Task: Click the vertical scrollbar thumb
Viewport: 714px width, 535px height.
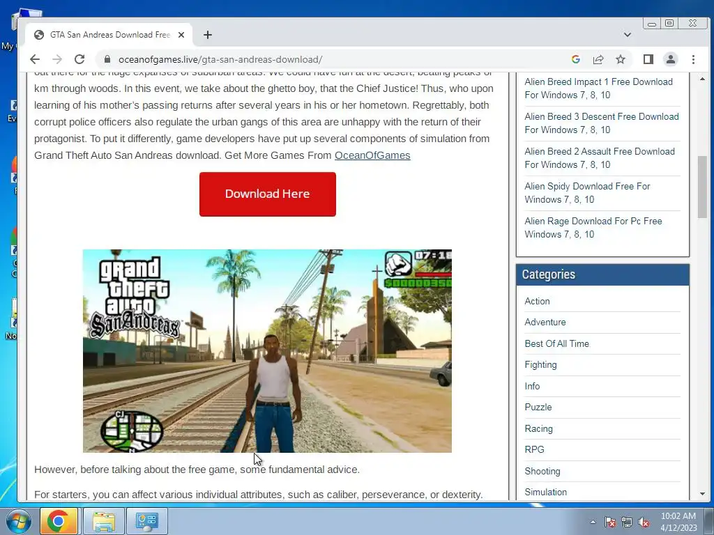Action: click(x=702, y=187)
